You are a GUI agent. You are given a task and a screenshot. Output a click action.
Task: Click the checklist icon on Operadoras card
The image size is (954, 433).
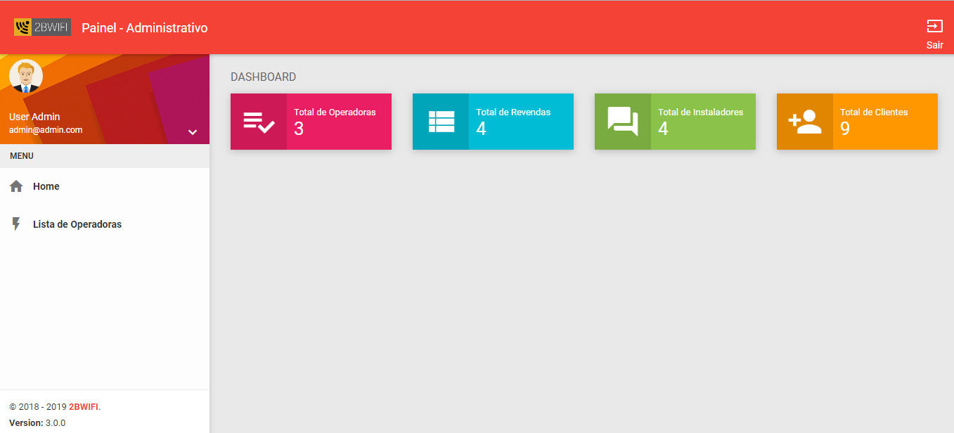point(259,122)
